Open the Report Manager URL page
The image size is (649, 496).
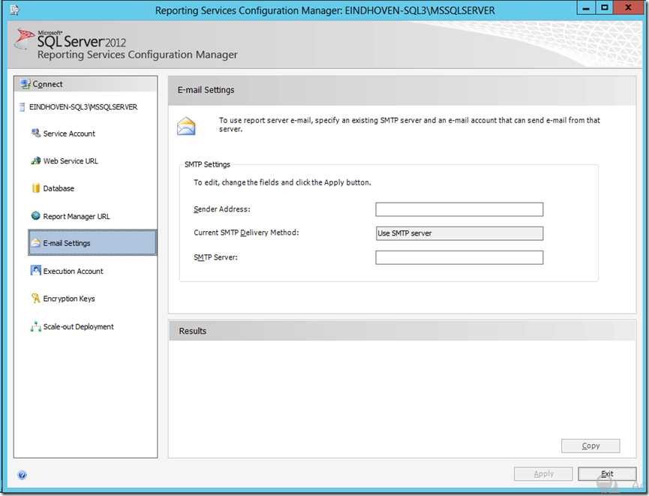pos(77,216)
